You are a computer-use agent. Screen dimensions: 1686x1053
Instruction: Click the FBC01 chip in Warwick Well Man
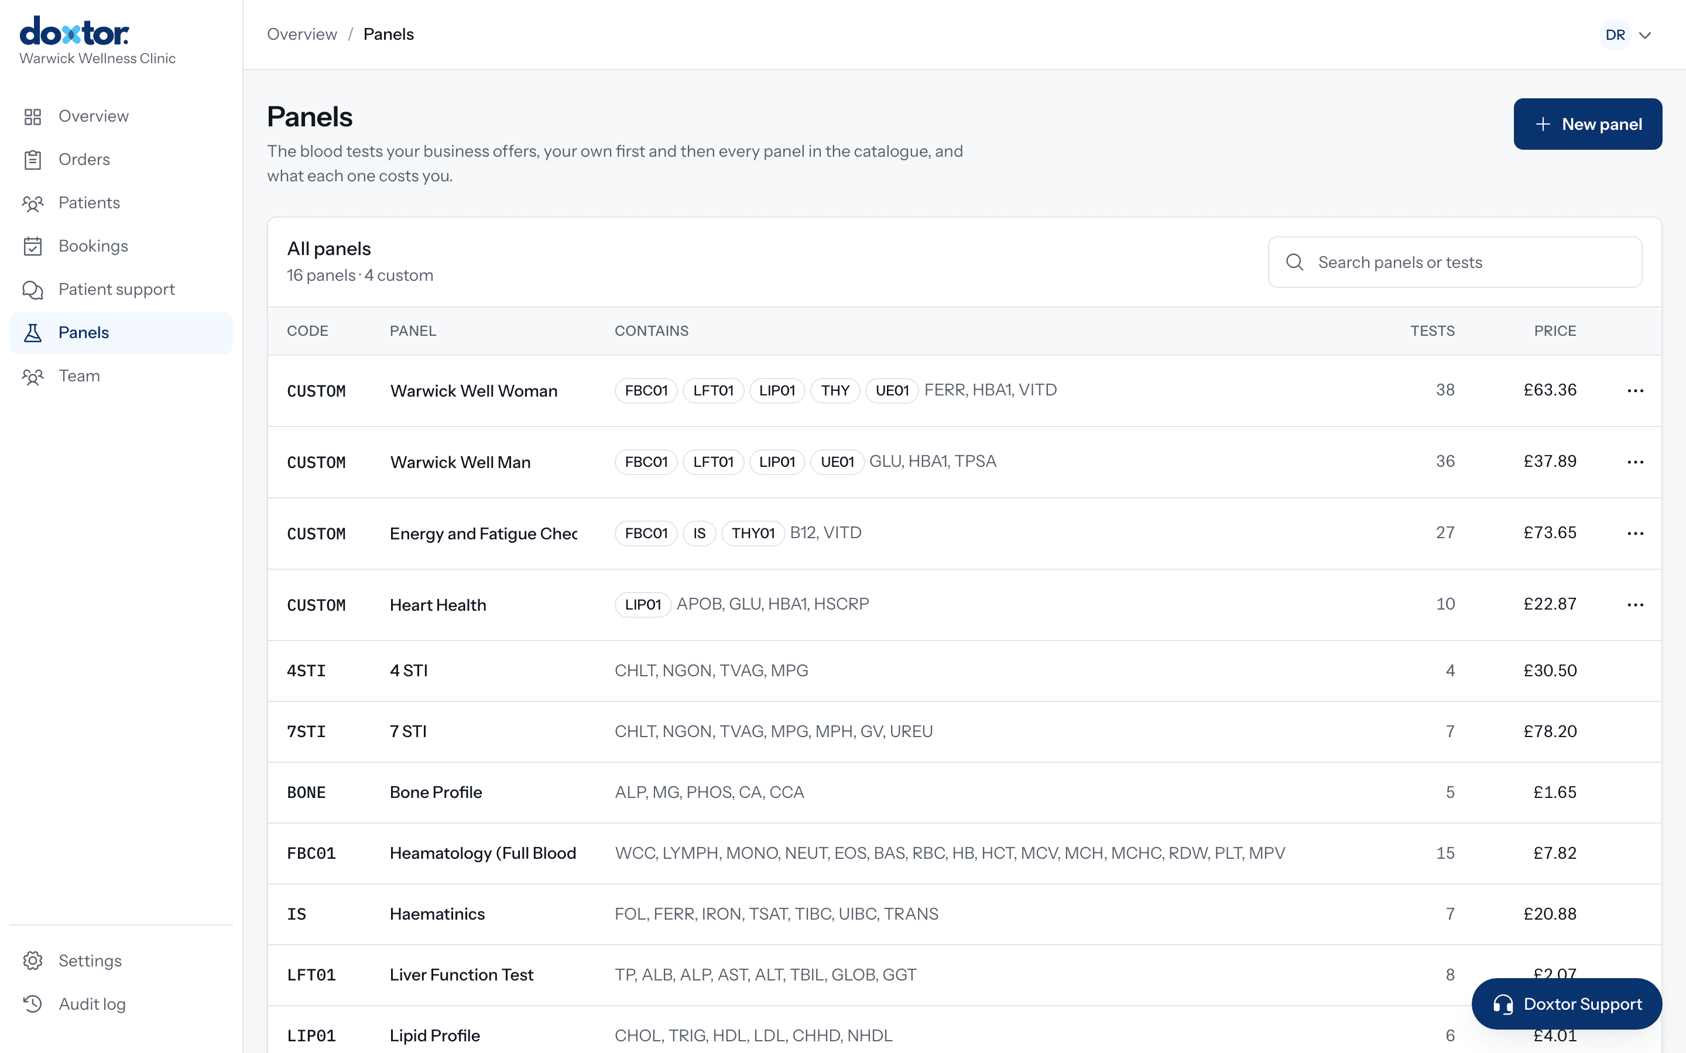coord(646,462)
